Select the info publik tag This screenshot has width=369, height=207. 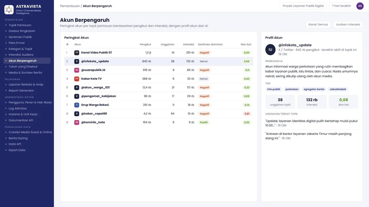(274, 89)
